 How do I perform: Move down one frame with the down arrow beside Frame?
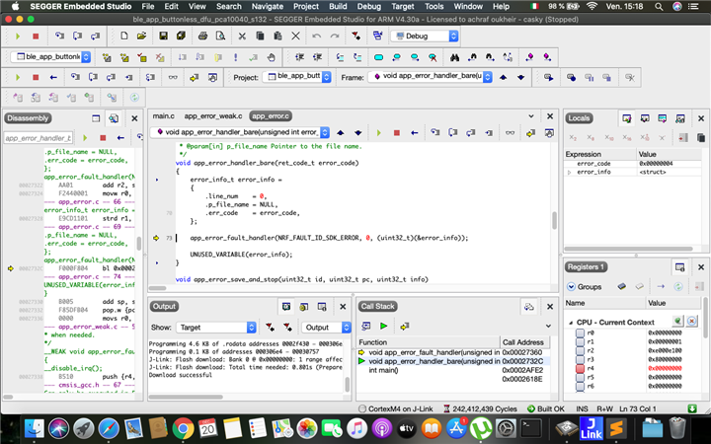[x=520, y=78]
